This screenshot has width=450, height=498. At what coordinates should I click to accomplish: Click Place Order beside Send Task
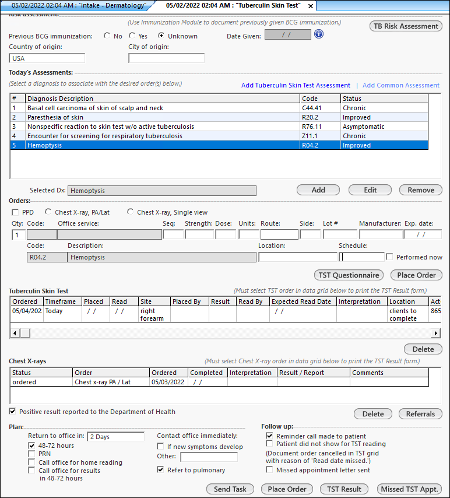tap(287, 489)
